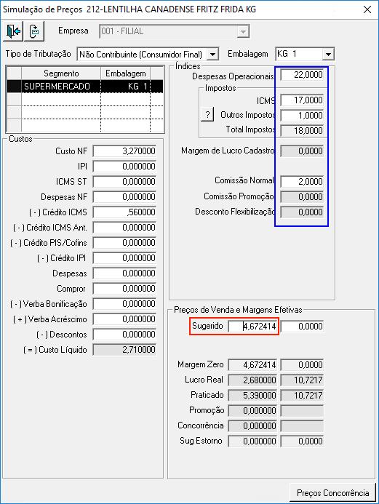The height and width of the screenshot is (504, 379).
Task: Click the Margem de Lucro Cadastro field
Action: point(302,151)
